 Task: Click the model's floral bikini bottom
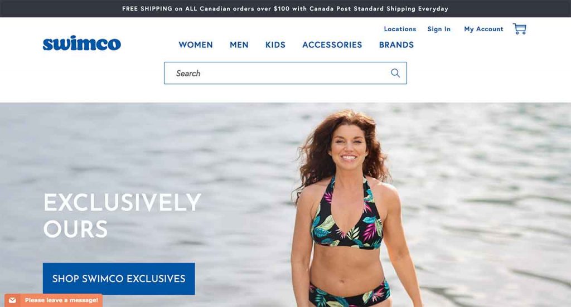(x=349, y=293)
